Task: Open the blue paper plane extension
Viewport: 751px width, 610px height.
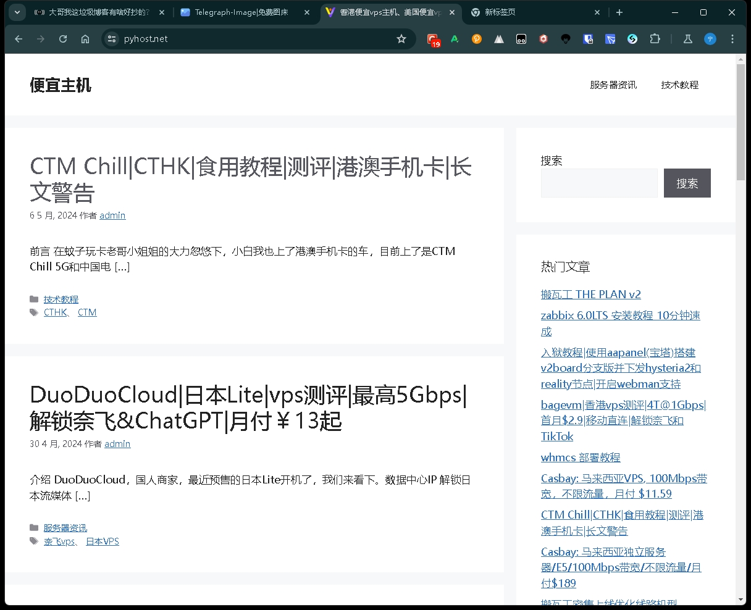Action: tap(610, 39)
